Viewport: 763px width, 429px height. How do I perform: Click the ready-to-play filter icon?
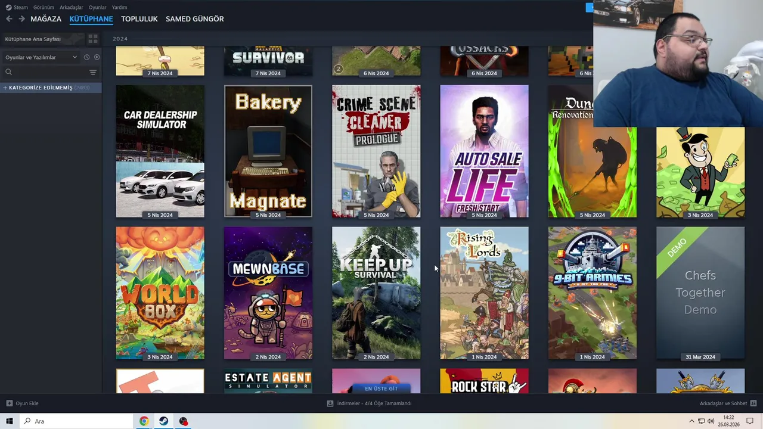click(x=97, y=57)
